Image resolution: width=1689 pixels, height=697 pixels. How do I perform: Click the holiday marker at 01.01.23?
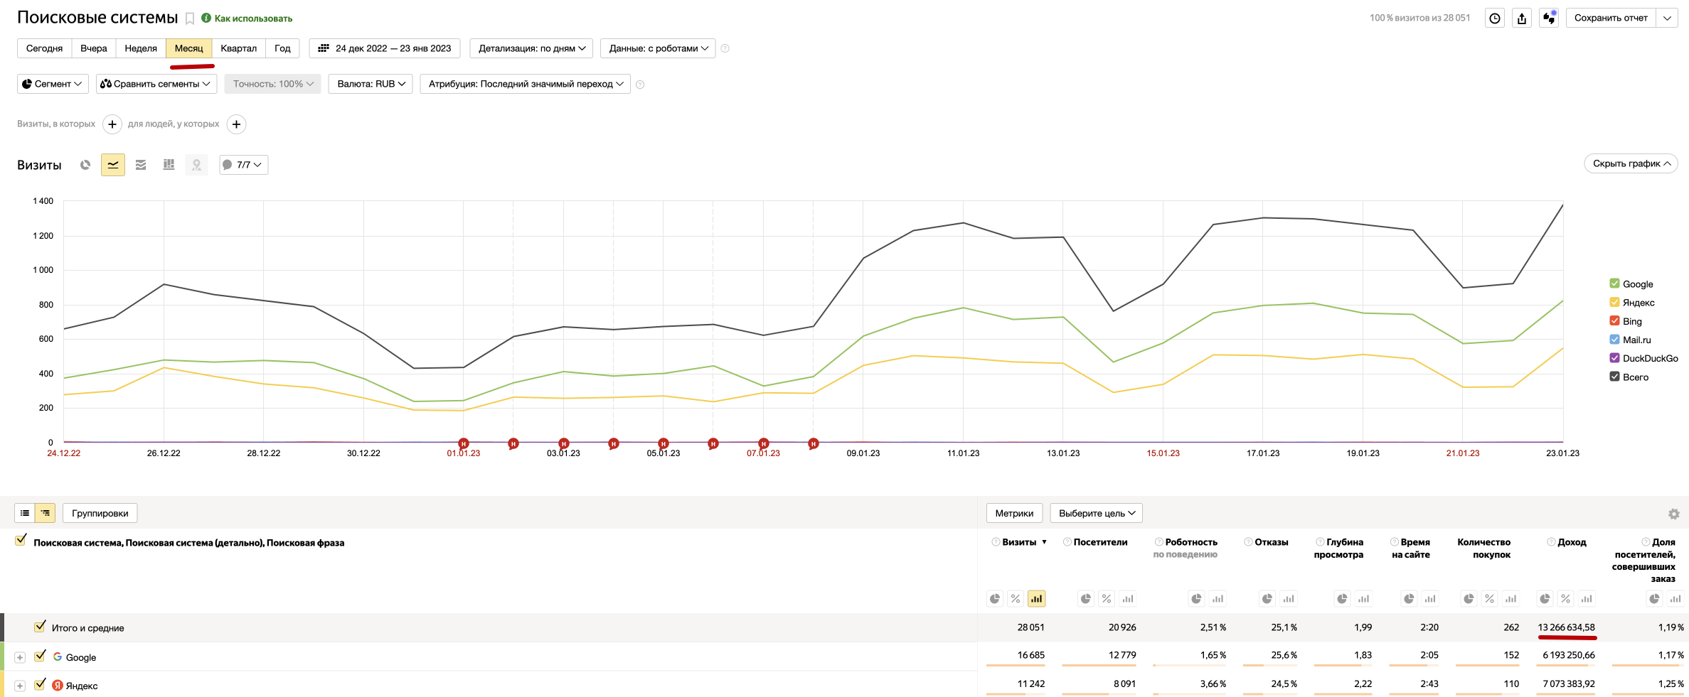(464, 443)
